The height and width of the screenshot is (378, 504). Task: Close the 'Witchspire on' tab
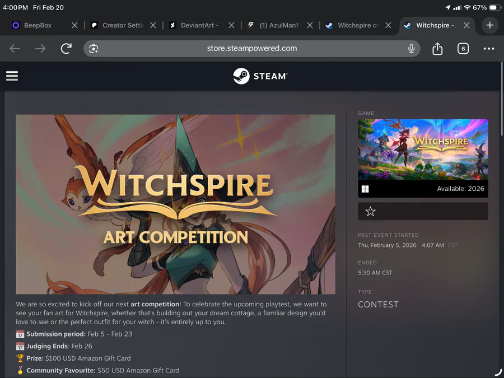click(x=388, y=25)
